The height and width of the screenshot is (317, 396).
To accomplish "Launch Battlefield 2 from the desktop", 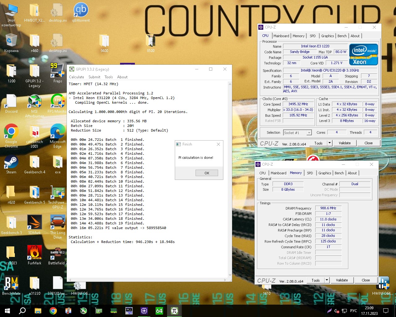I will pyautogui.click(x=58, y=255).
